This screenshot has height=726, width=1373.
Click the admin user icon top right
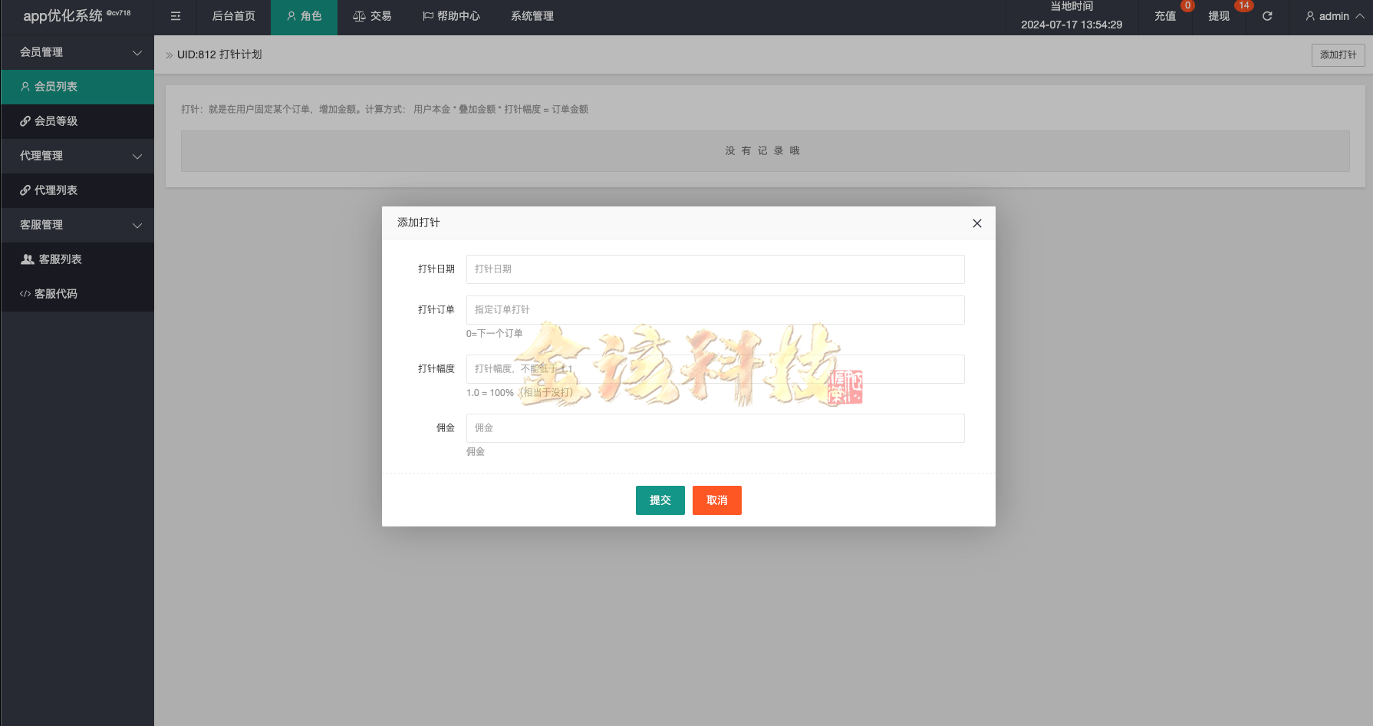(1309, 16)
